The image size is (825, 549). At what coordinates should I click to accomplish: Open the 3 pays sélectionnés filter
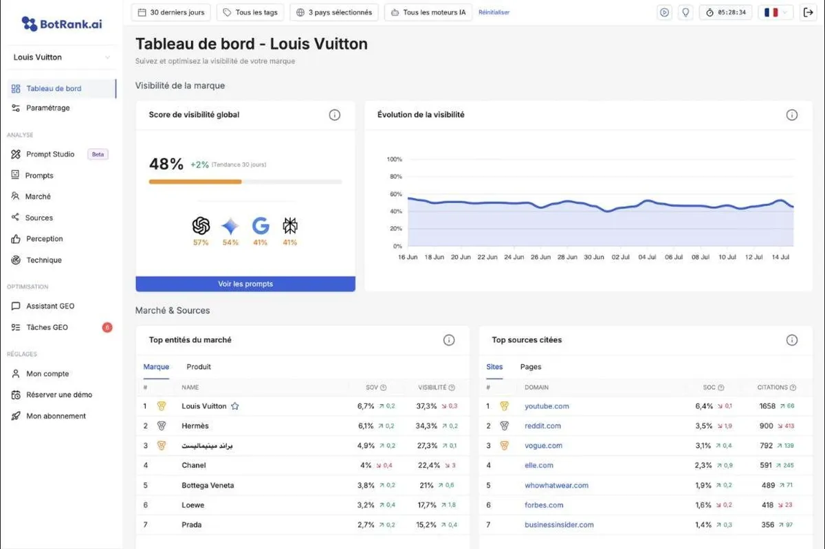click(334, 12)
